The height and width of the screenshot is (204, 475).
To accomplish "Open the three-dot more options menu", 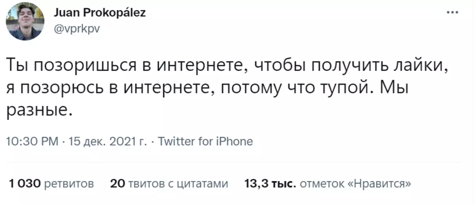I will tap(452, 12).
